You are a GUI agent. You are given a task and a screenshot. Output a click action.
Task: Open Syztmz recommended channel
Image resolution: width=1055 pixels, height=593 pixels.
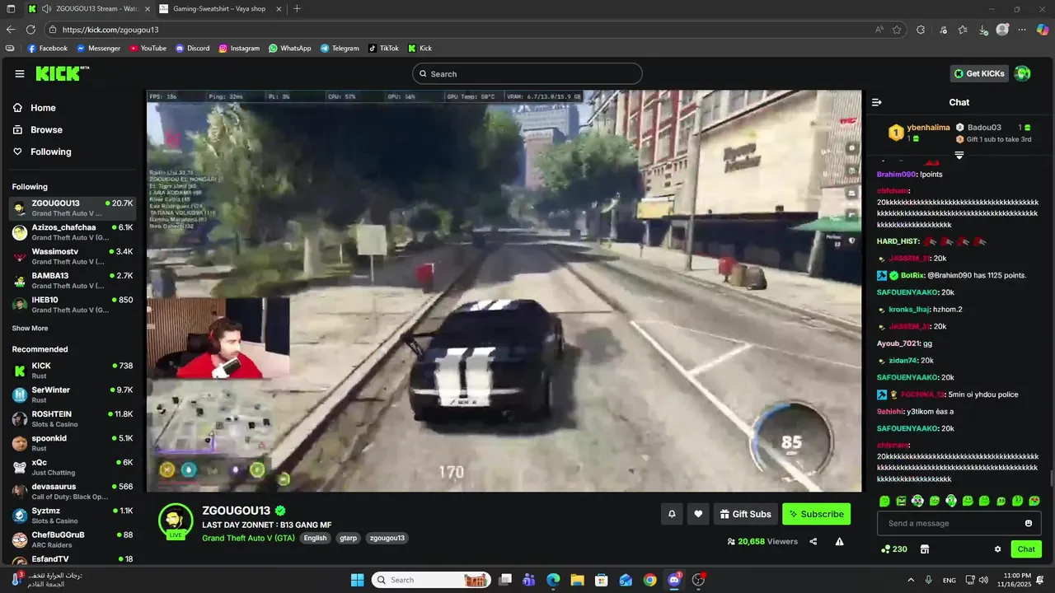[73, 516]
